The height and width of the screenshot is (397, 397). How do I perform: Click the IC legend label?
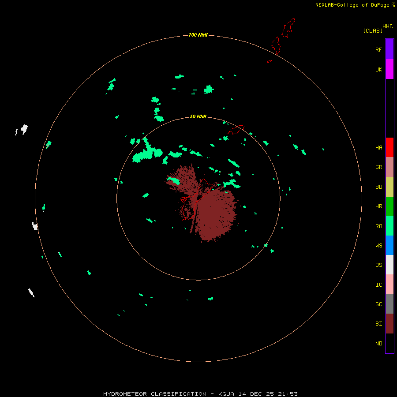point(378,285)
